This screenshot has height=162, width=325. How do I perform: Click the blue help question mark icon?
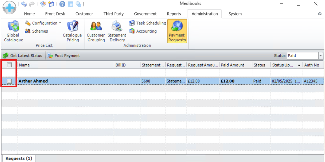62,4
